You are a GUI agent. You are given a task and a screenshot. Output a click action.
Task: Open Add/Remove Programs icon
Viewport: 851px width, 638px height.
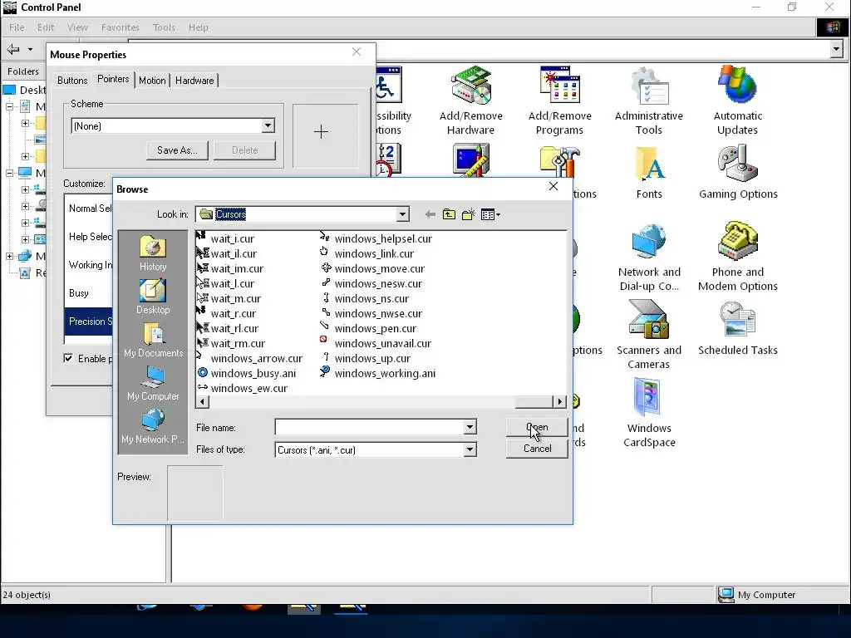pos(559,101)
